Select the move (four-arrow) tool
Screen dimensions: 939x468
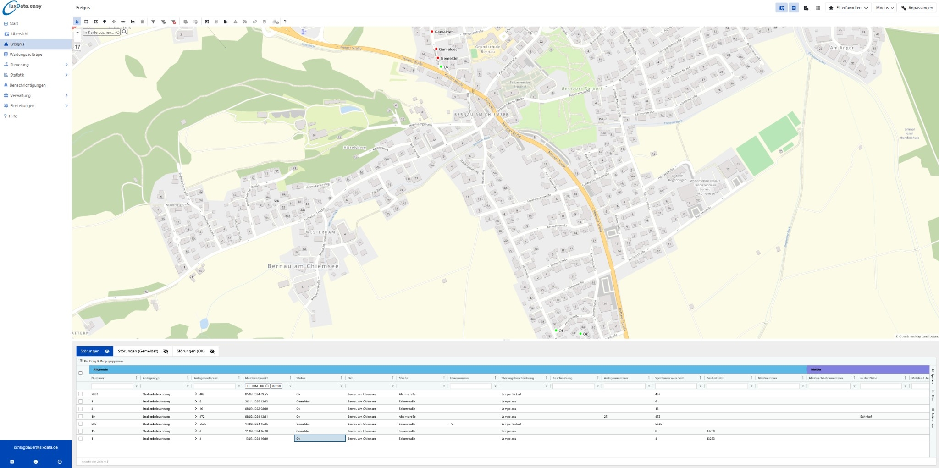(x=114, y=22)
